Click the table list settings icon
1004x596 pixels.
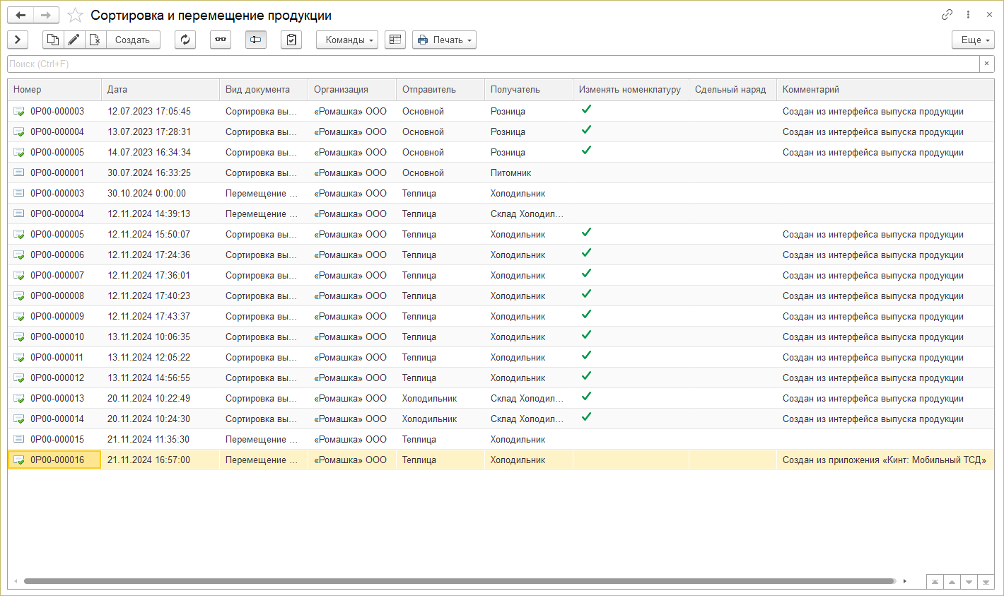click(395, 40)
